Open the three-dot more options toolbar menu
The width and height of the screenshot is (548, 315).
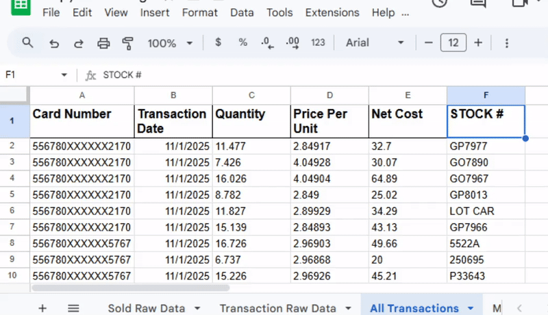507,43
